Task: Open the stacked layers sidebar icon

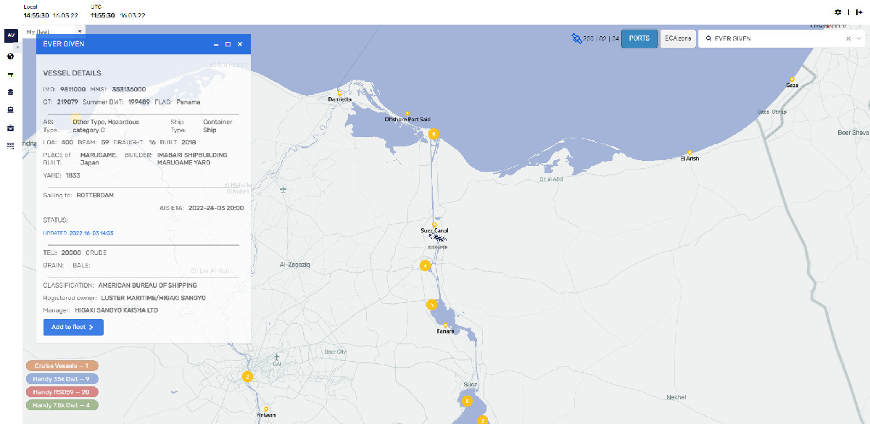Action: pyautogui.click(x=10, y=93)
